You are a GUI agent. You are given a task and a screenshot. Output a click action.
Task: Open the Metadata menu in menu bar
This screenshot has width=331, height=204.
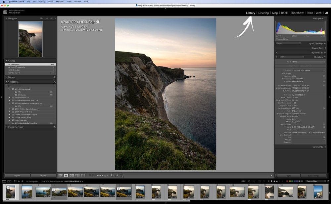tap(60, 1)
